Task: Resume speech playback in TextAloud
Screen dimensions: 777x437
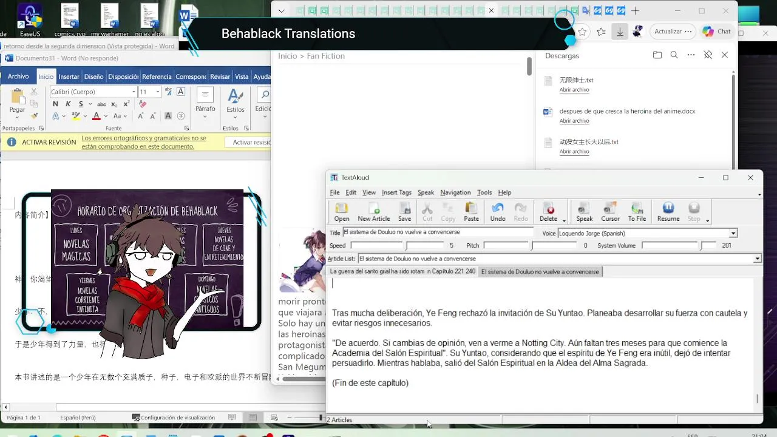Action: (668, 212)
